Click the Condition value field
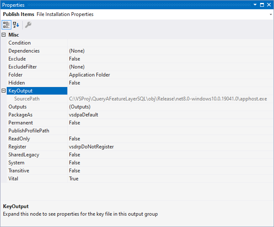This screenshot has width=274, height=227. point(168,43)
